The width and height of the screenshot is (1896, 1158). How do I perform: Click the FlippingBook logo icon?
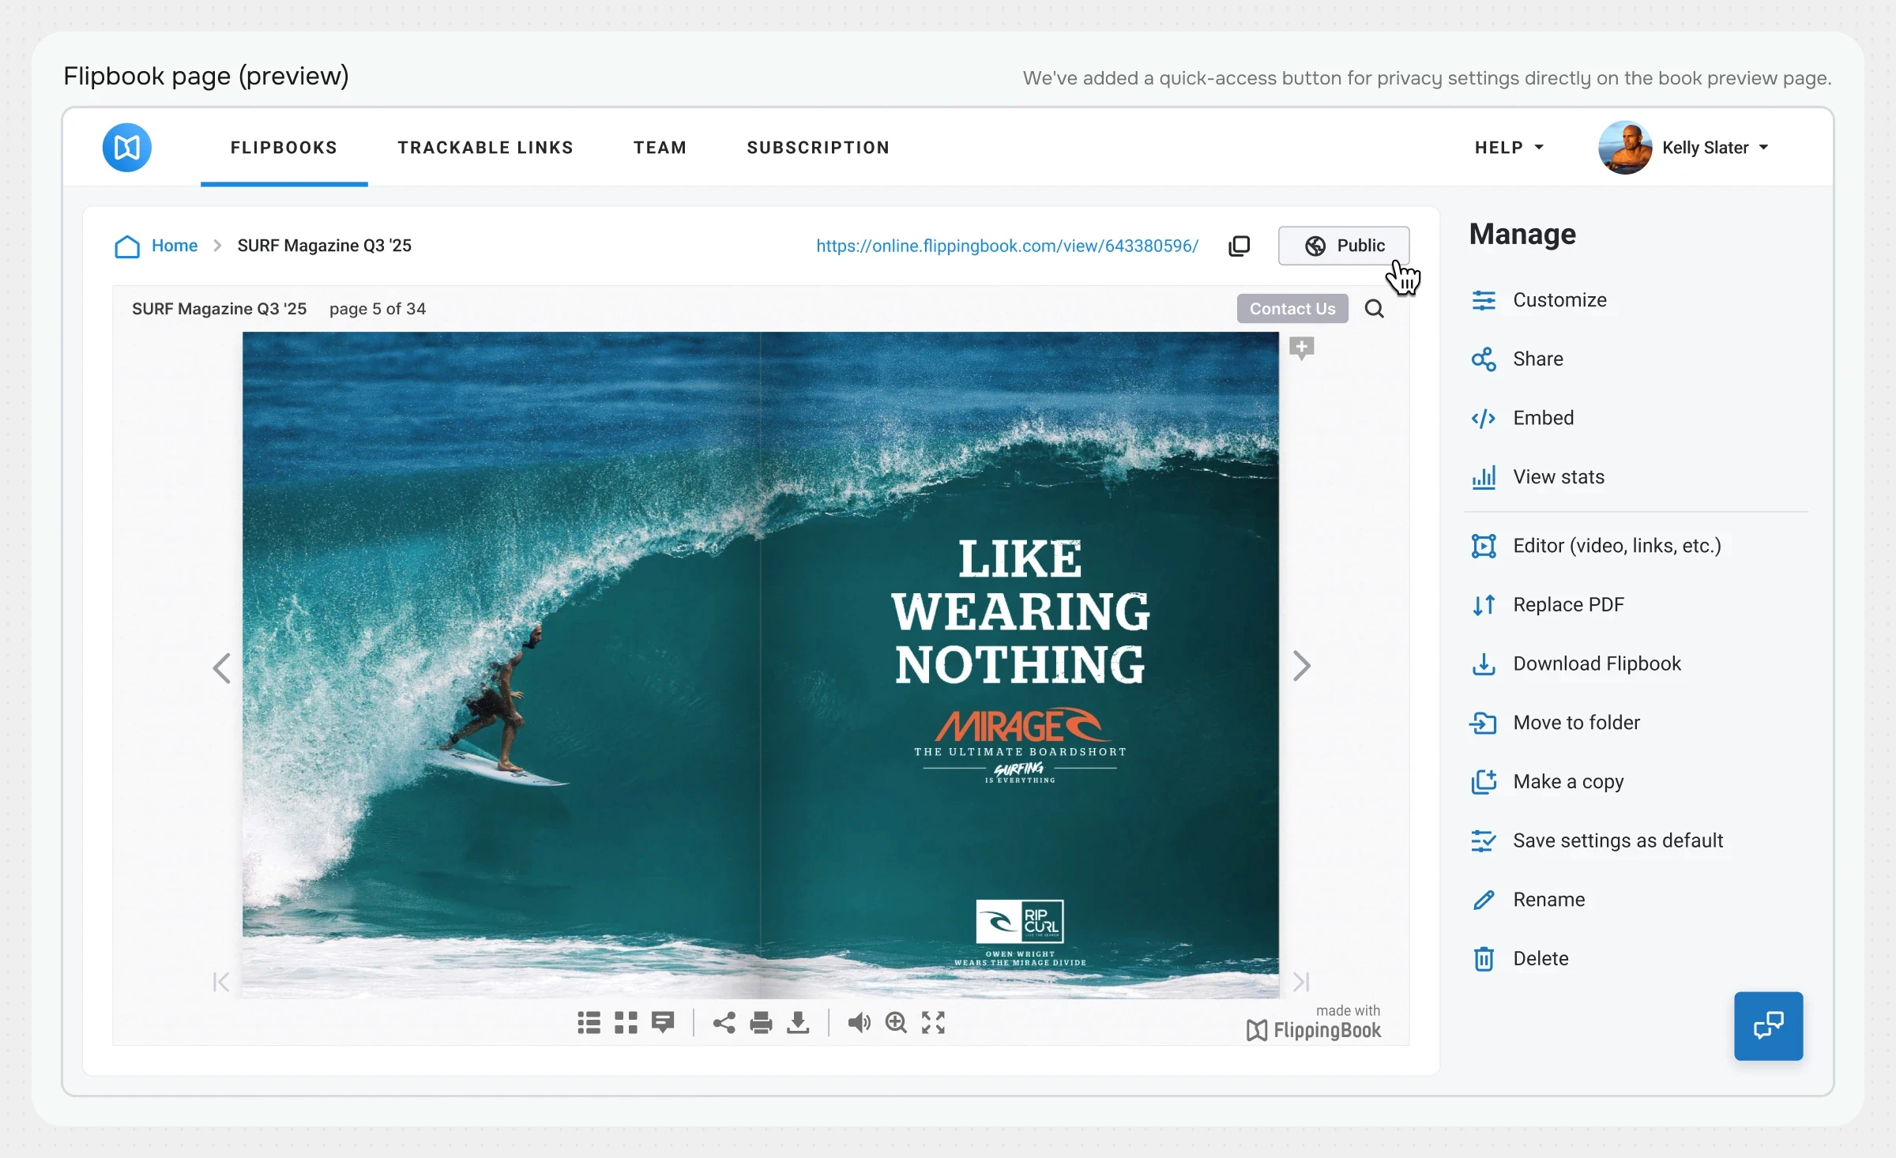click(x=126, y=148)
